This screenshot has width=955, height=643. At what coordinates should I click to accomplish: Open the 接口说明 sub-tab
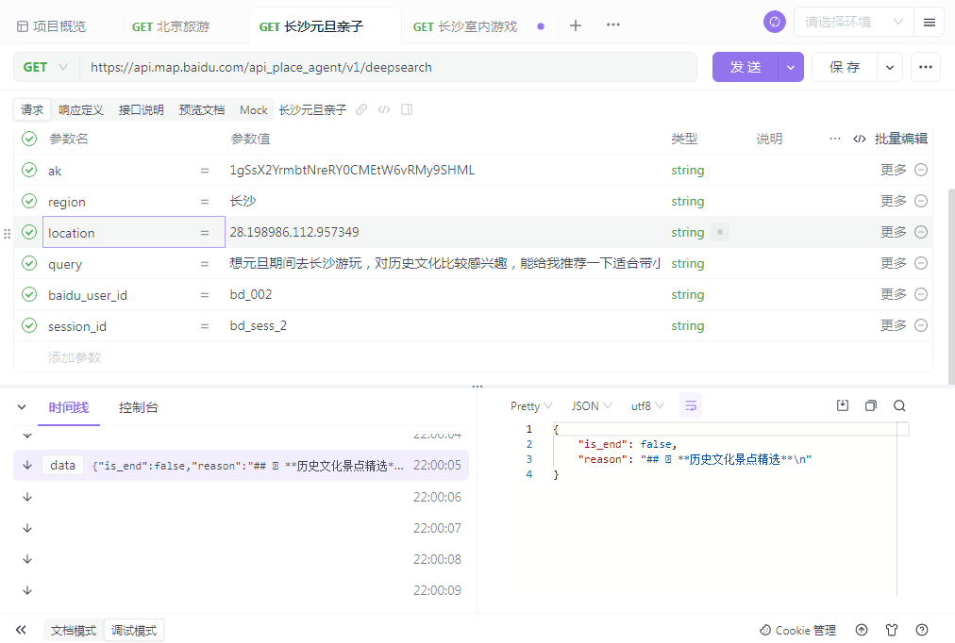click(x=141, y=110)
